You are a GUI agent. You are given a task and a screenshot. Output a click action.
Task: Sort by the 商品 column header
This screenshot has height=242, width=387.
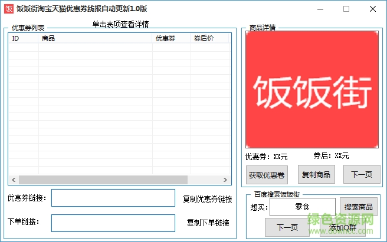(x=94, y=38)
